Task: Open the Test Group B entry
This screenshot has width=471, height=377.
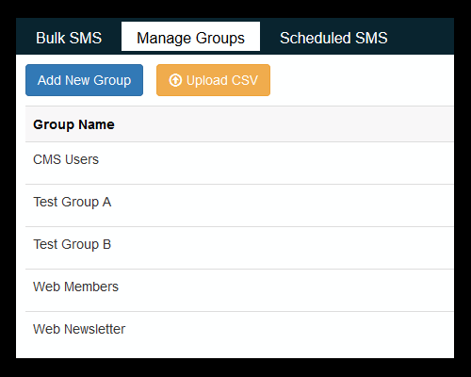Action: [73, 244]
